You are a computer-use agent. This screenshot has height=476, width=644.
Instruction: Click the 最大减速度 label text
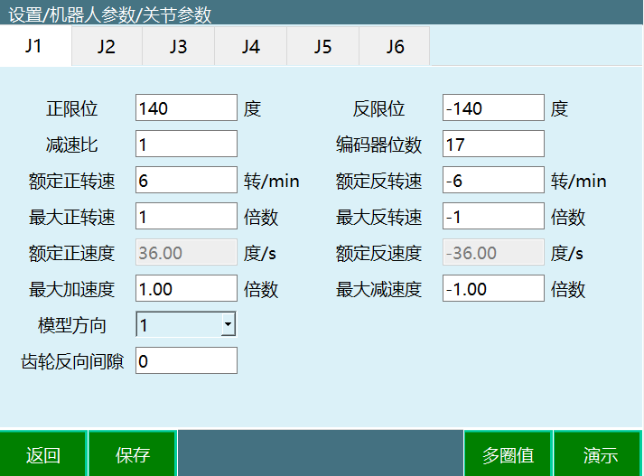[378, 290]
